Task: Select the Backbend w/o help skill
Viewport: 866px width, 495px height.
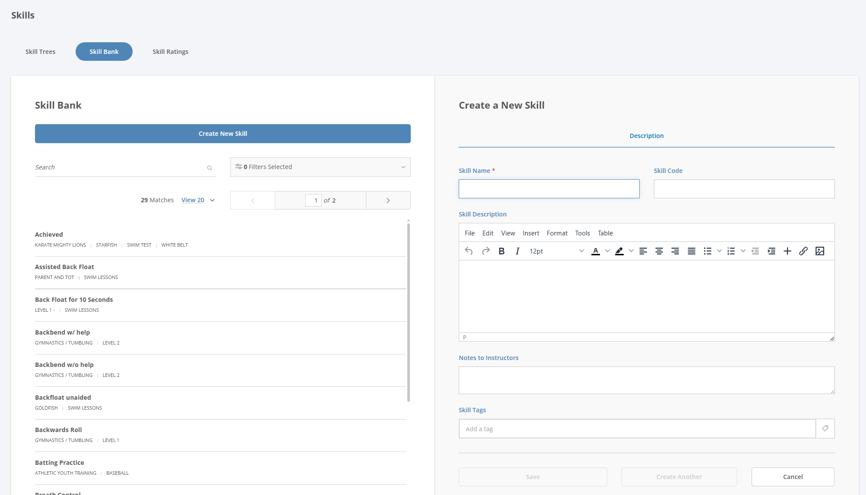Action: coord(221,370)
